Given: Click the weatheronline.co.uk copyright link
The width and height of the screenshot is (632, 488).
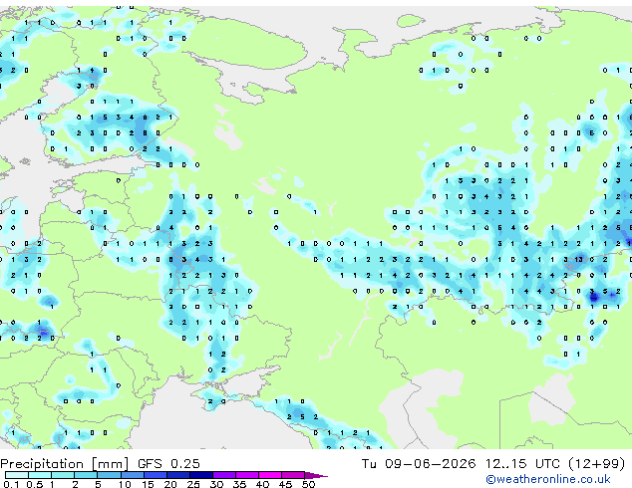Looking at the screenshot, I should click(548, 479).
